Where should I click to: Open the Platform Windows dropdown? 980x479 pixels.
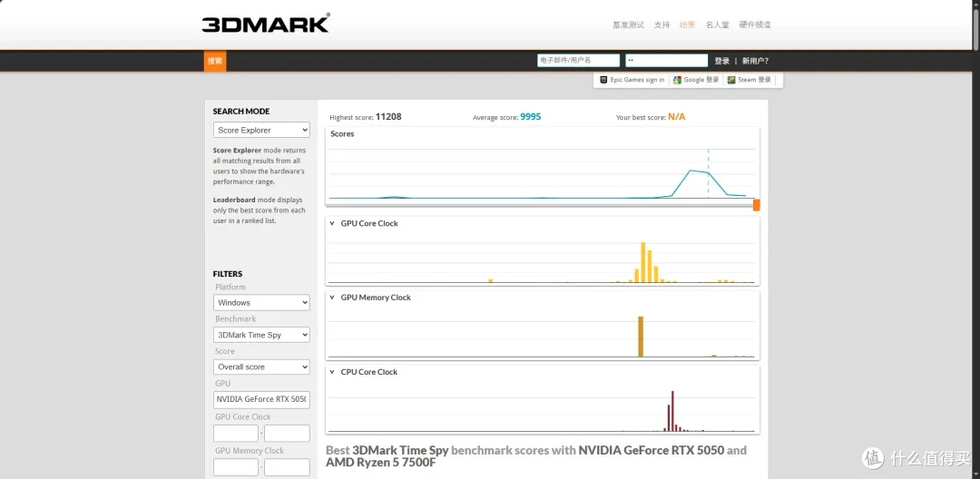coord(261,303)
